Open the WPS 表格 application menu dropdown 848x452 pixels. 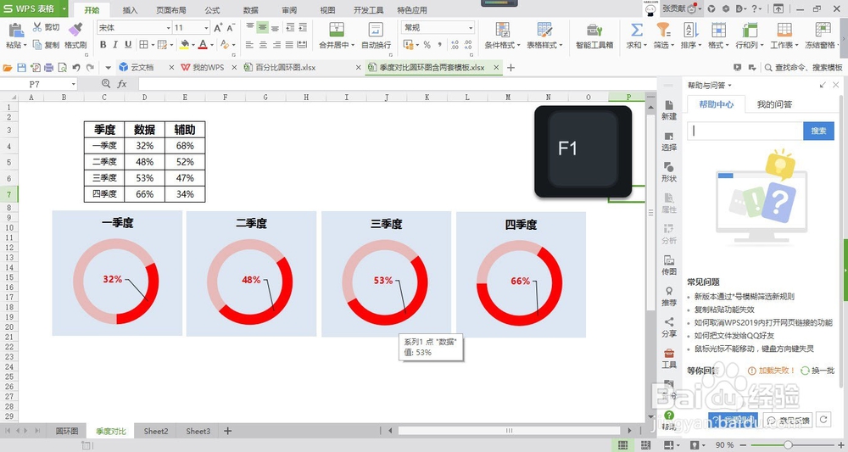tap(64, 8)
